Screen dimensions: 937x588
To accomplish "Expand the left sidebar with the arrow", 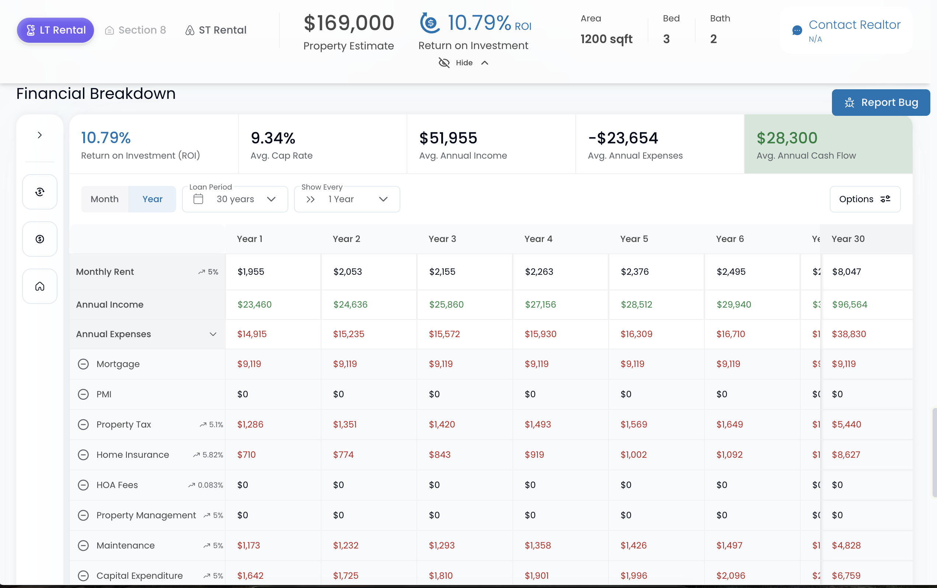I will click(x=39, y=135).
